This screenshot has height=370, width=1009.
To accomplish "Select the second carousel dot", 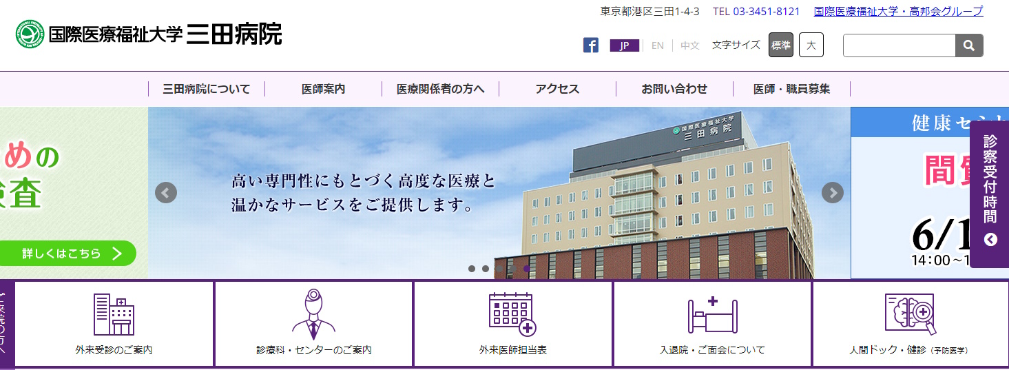I will click(486, 269).
